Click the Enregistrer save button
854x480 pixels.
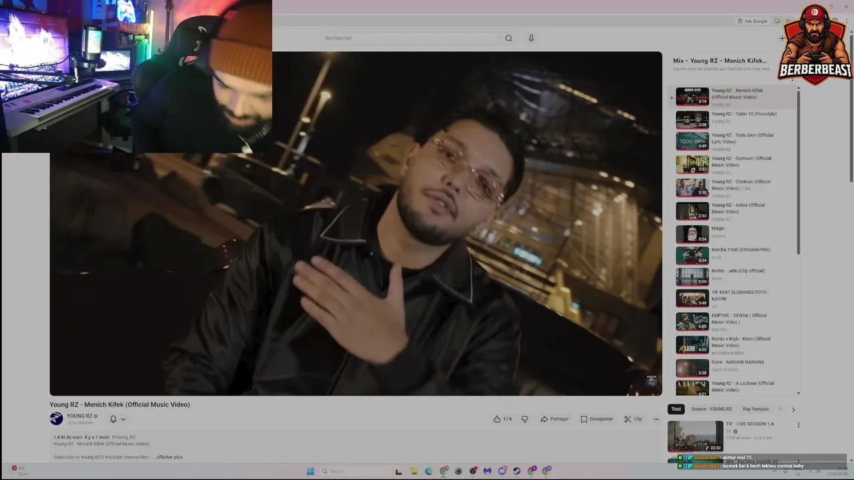tap(596, 419)
